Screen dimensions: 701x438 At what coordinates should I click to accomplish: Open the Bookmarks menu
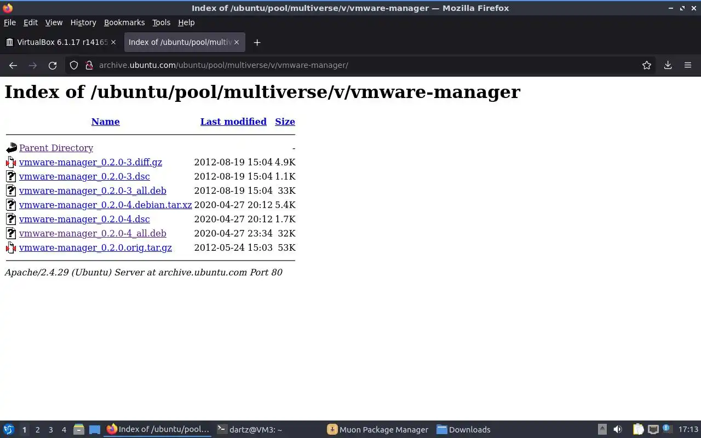pos(124,22)
